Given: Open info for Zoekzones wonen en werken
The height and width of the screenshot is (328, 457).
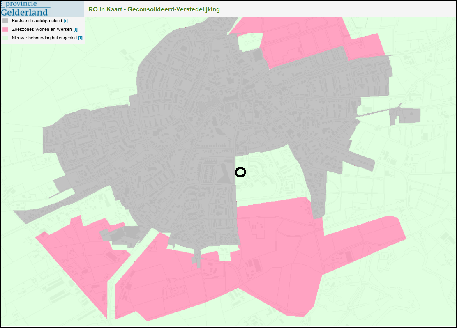Looking at the screenshot, I should [x=75, y=29].
